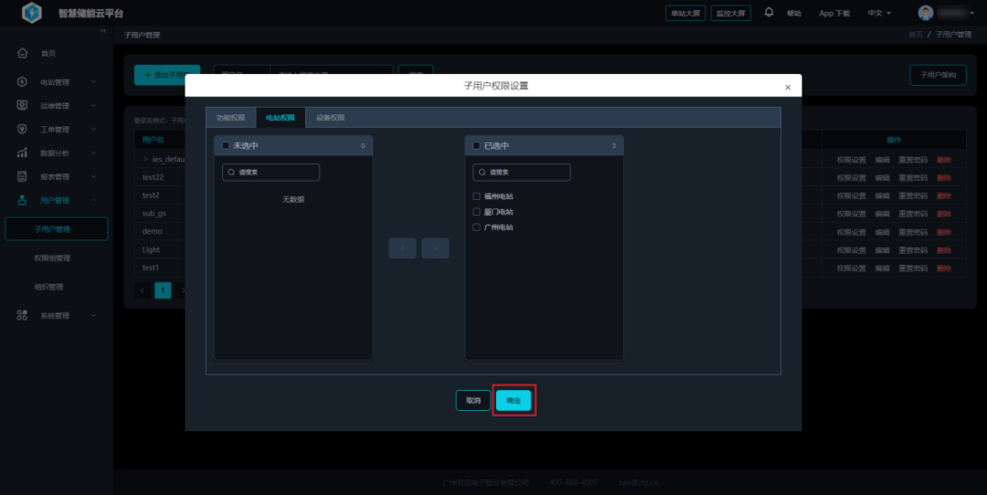Expand the 运维管理 chevron
The image size is (987, 495).
[93, 106]
